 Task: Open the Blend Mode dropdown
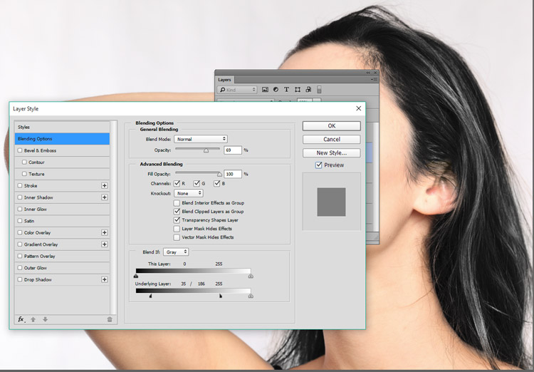click(x=201, y=139)
